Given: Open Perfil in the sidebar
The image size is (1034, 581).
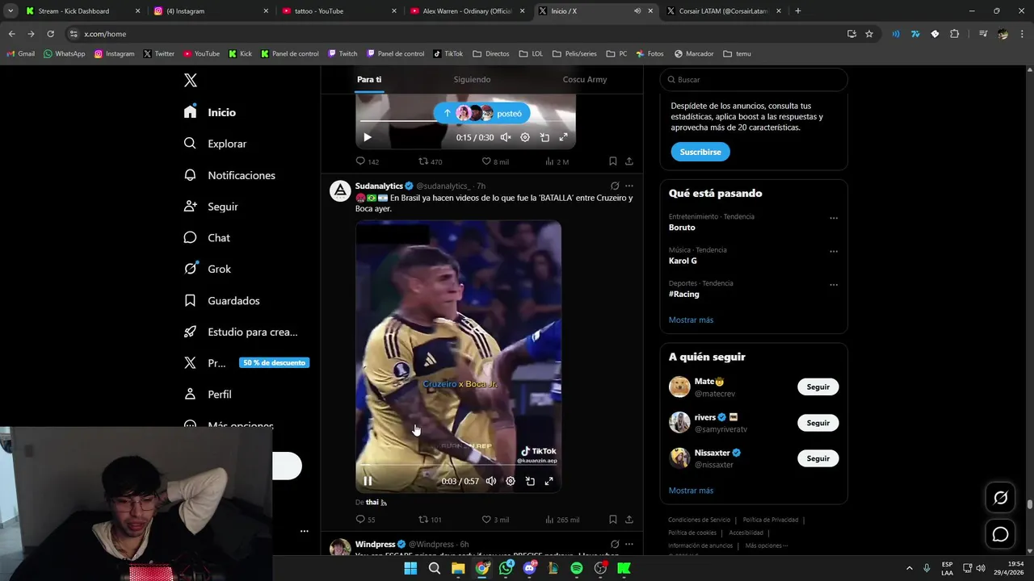Looking at the screenshot, I should coord(208,395).
